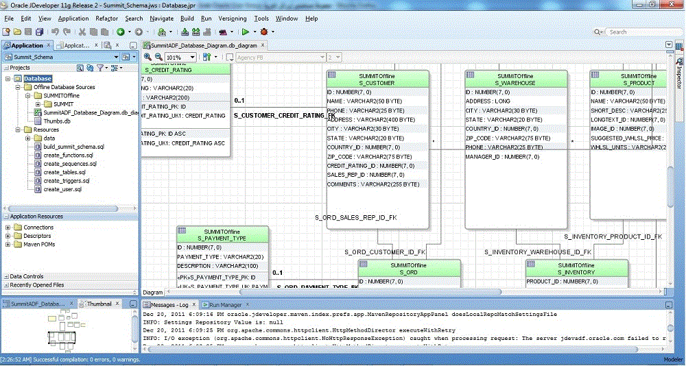Screen dimensions: 686x366
Task: Open the Summit_Schema application dropdown
Action: pos(116,57)
